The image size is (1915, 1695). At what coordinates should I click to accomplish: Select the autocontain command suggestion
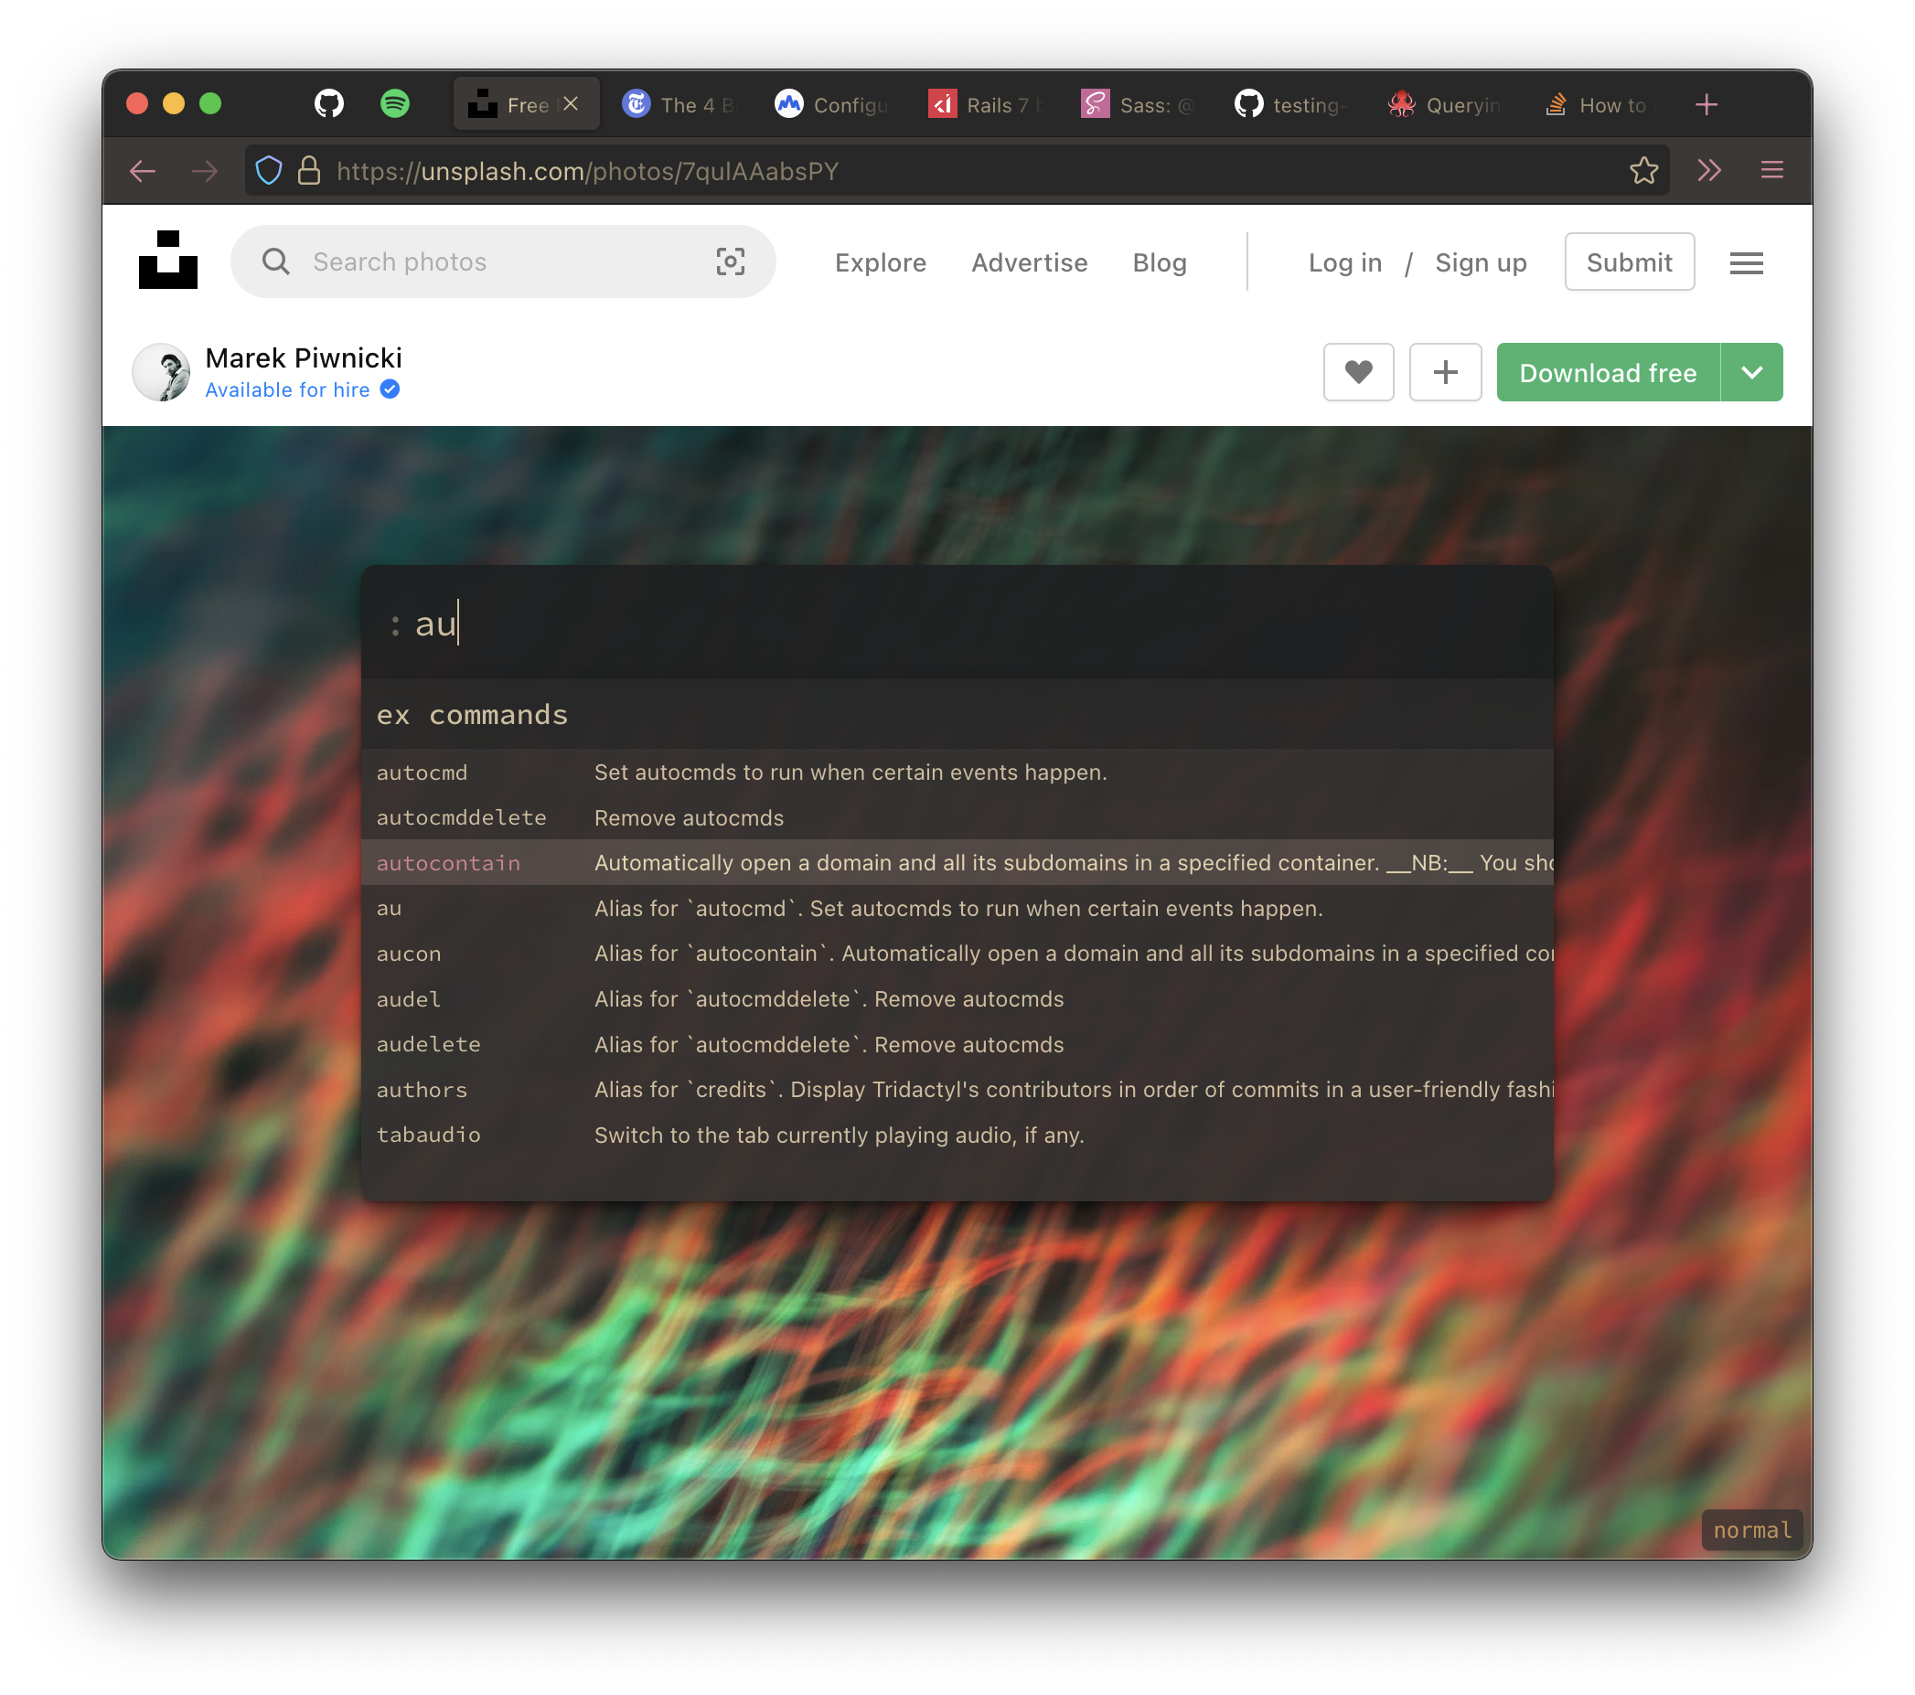(x=448, y=862)
